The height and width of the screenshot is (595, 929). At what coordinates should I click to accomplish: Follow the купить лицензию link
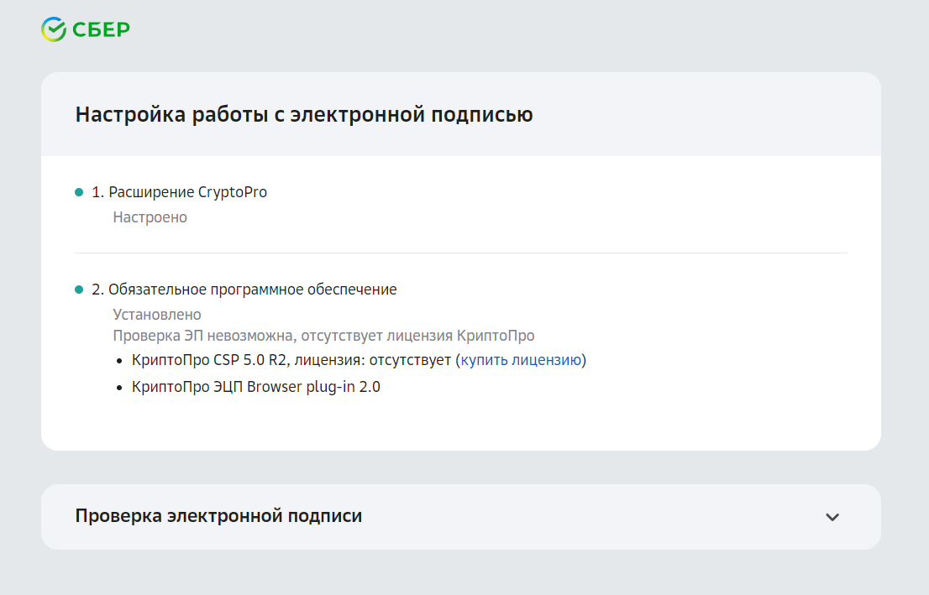pos(521,361)
